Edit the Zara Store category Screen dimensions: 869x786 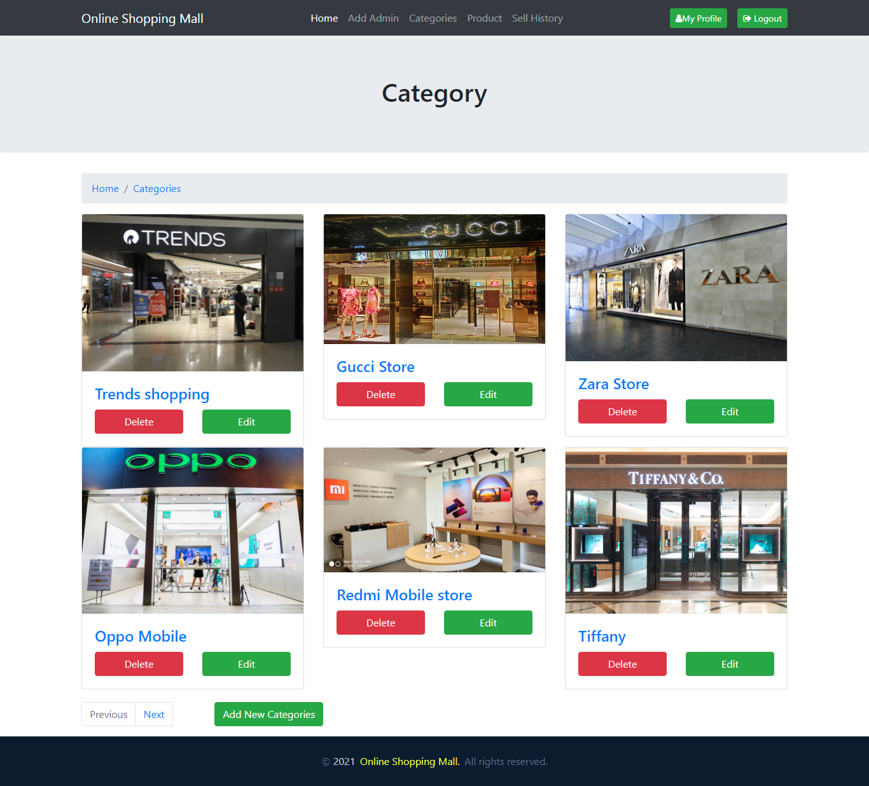click(730, 411)
